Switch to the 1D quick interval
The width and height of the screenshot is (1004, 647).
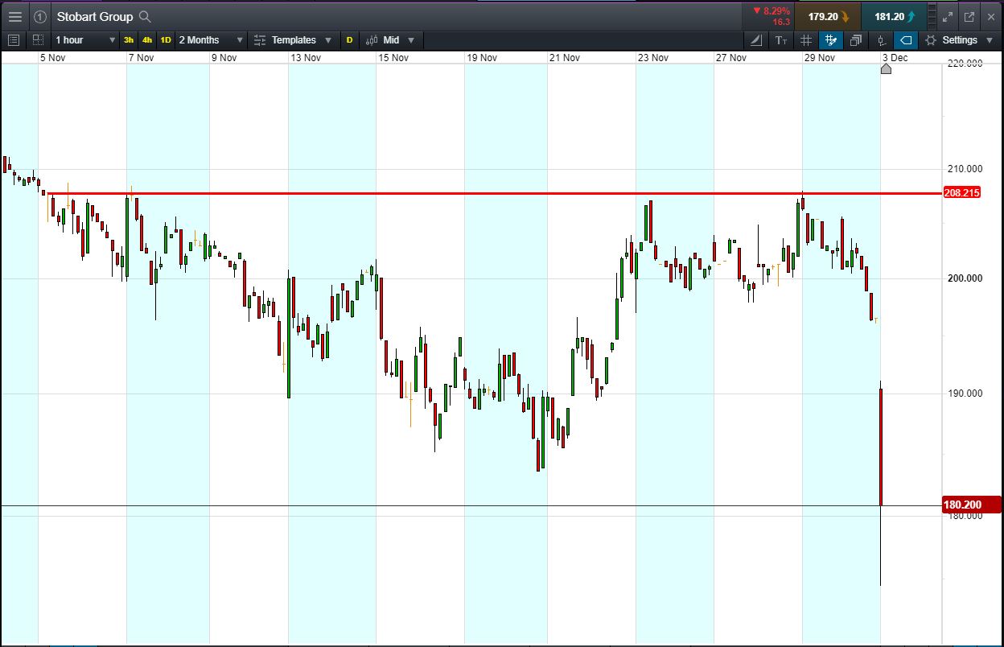point(166,39)
